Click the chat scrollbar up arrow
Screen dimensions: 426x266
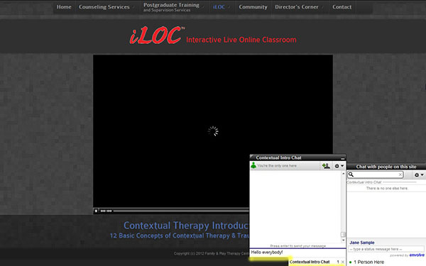click(x=343, y=174)
